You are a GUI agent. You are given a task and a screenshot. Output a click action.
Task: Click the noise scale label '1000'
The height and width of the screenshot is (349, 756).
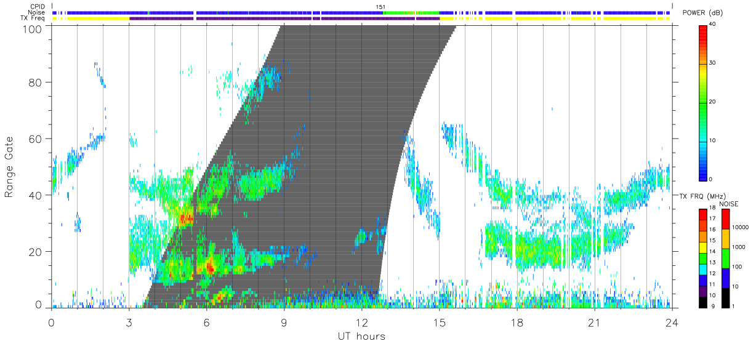click(739, 247)
